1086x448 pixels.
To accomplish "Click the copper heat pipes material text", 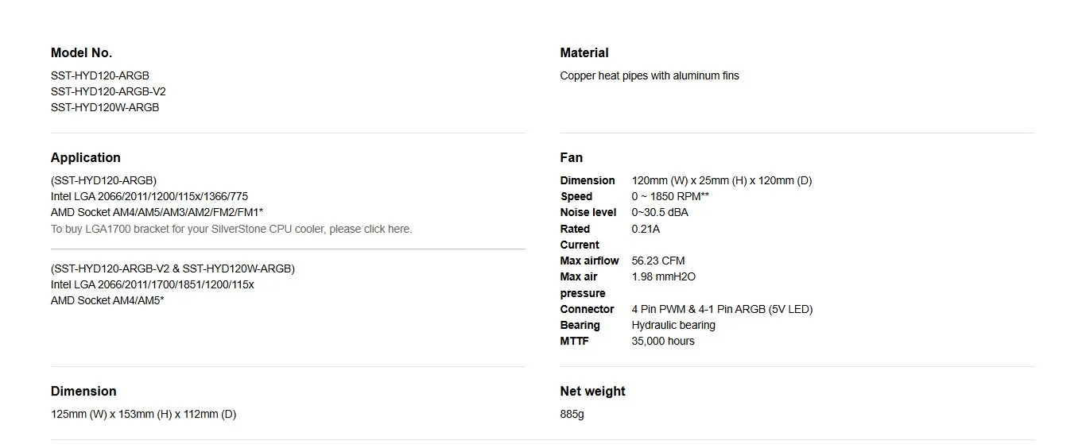I will click(650, 75).
